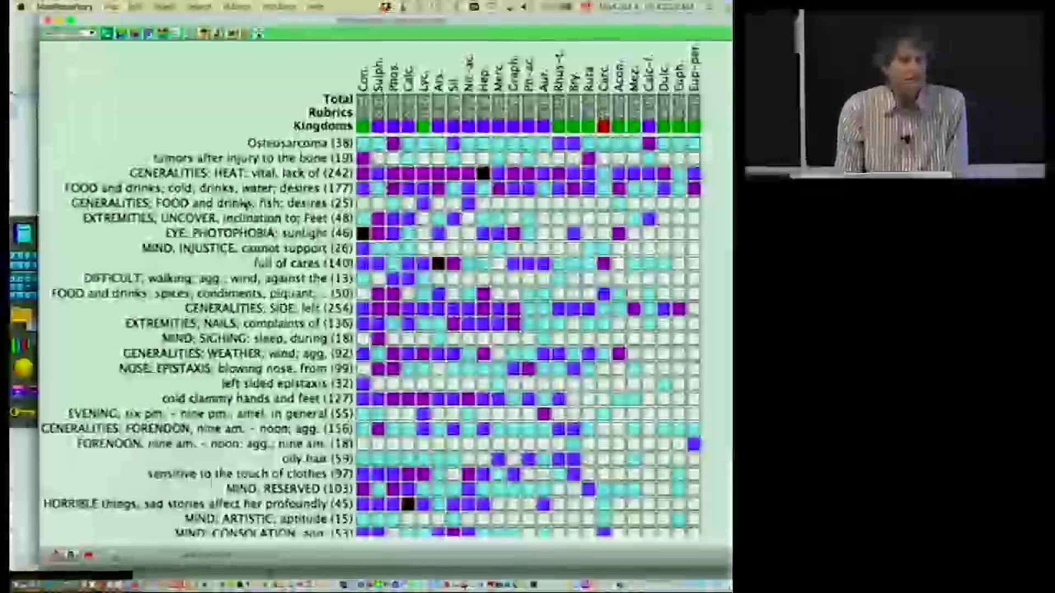Open the yellow folder icon in sidebar
1055x593 pixels.
pos(23,317)
